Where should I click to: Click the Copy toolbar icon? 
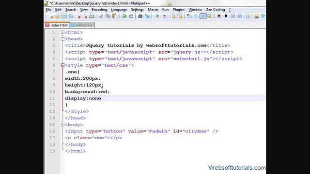click(x=108, y=16)
